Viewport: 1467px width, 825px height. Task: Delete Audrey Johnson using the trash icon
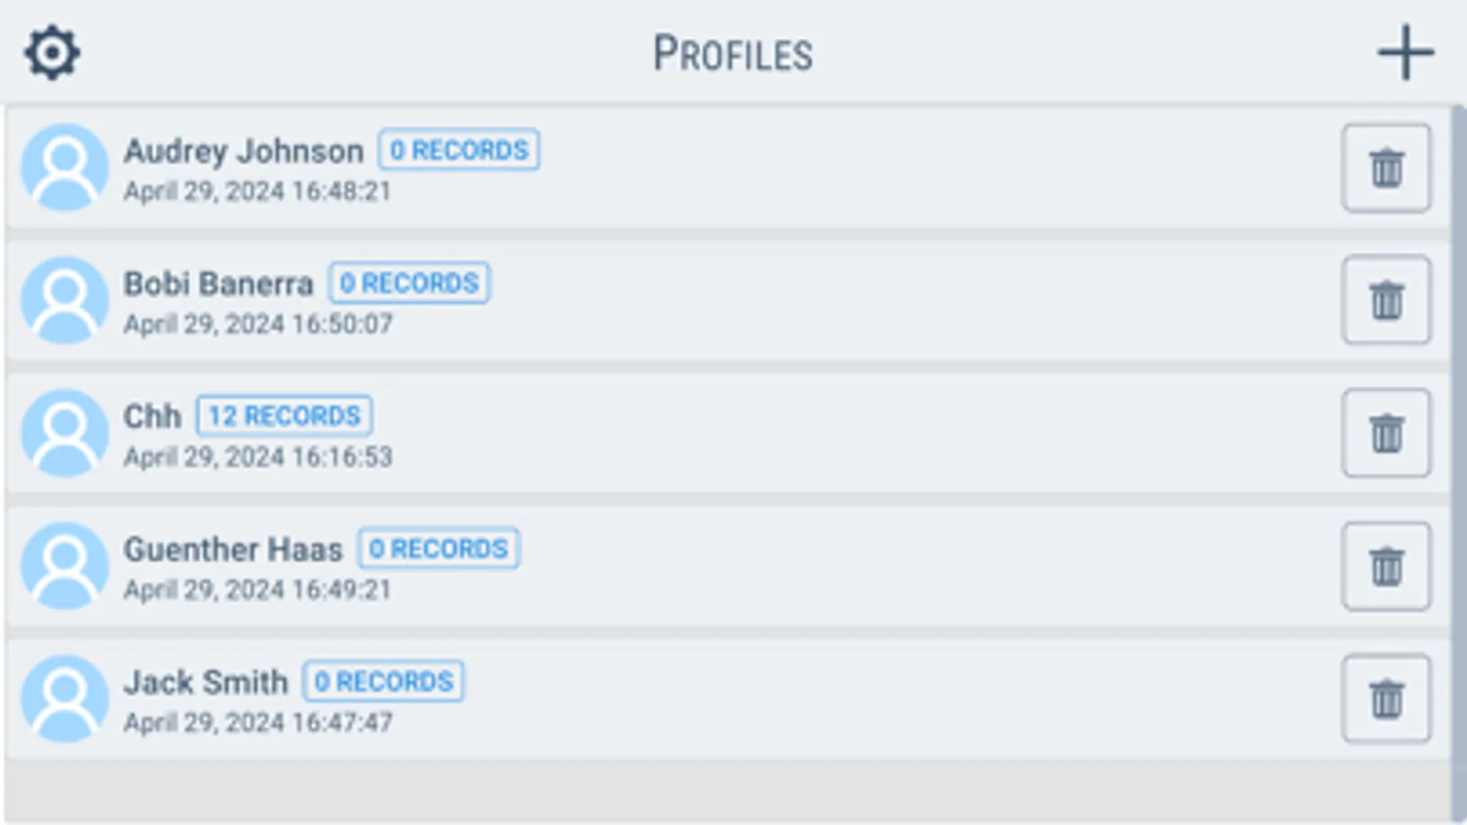(x=1385, y=169)
